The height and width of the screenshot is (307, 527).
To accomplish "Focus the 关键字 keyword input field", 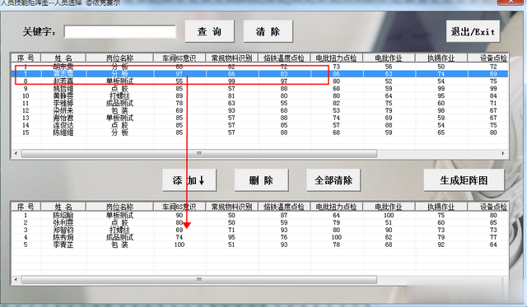I will (x=120, y=32).
